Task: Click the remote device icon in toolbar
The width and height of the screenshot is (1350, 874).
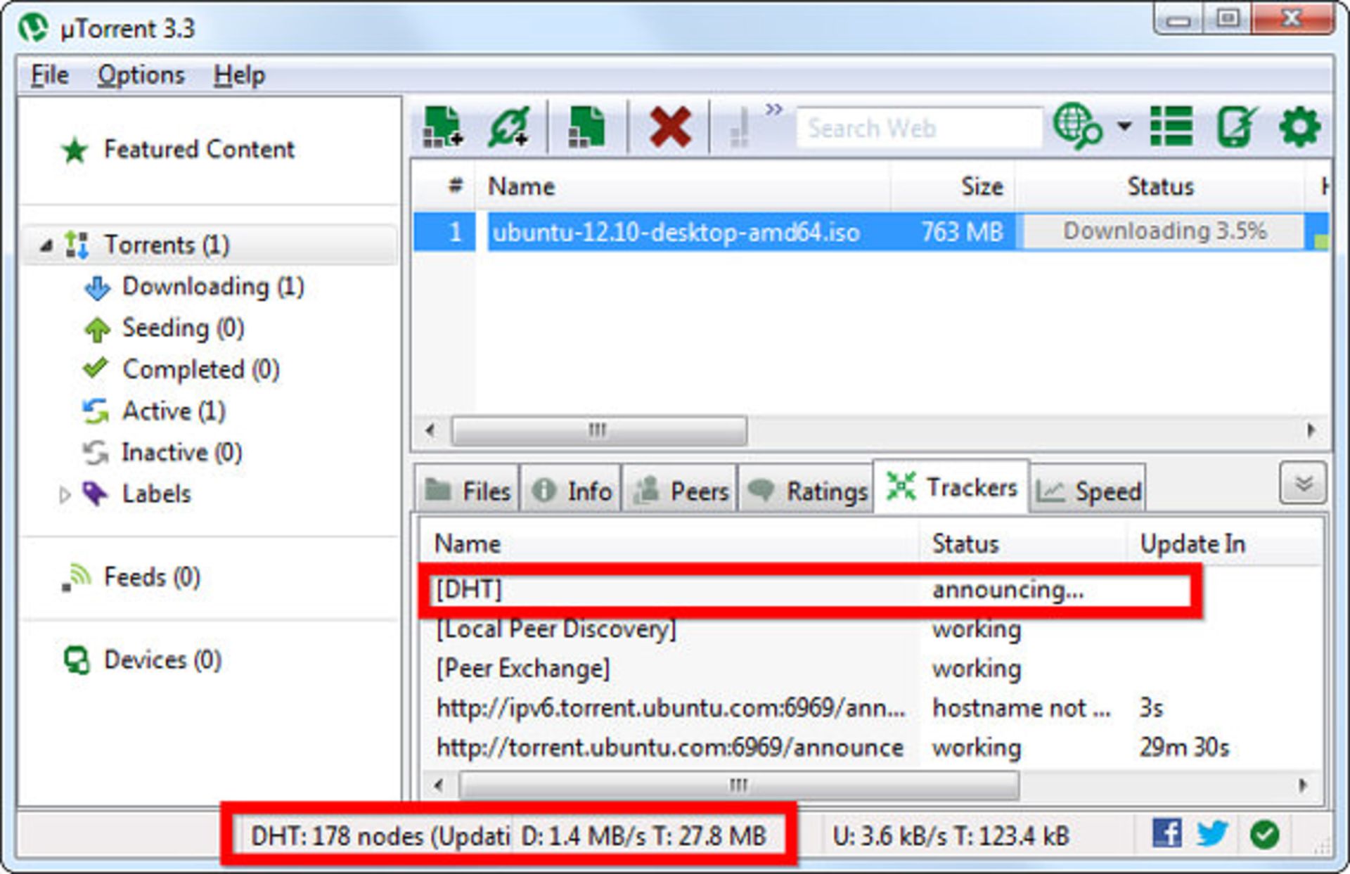Action: coord(1237,127)
